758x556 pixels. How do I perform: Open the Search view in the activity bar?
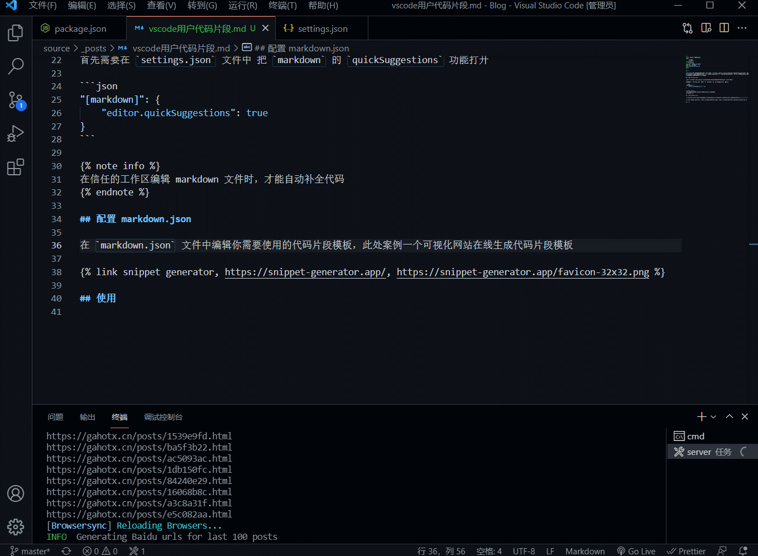[16, 66]
